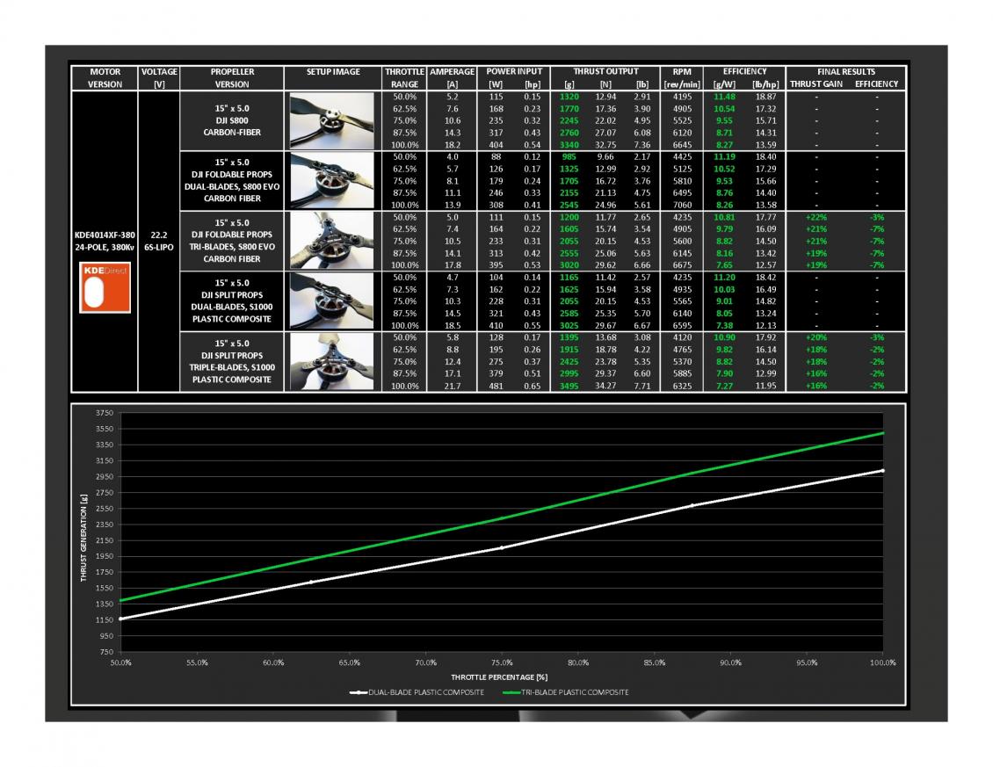Click the tri-blade S800 EVO foldable props image
Screen dimensions: 993x767
point(332,241)
